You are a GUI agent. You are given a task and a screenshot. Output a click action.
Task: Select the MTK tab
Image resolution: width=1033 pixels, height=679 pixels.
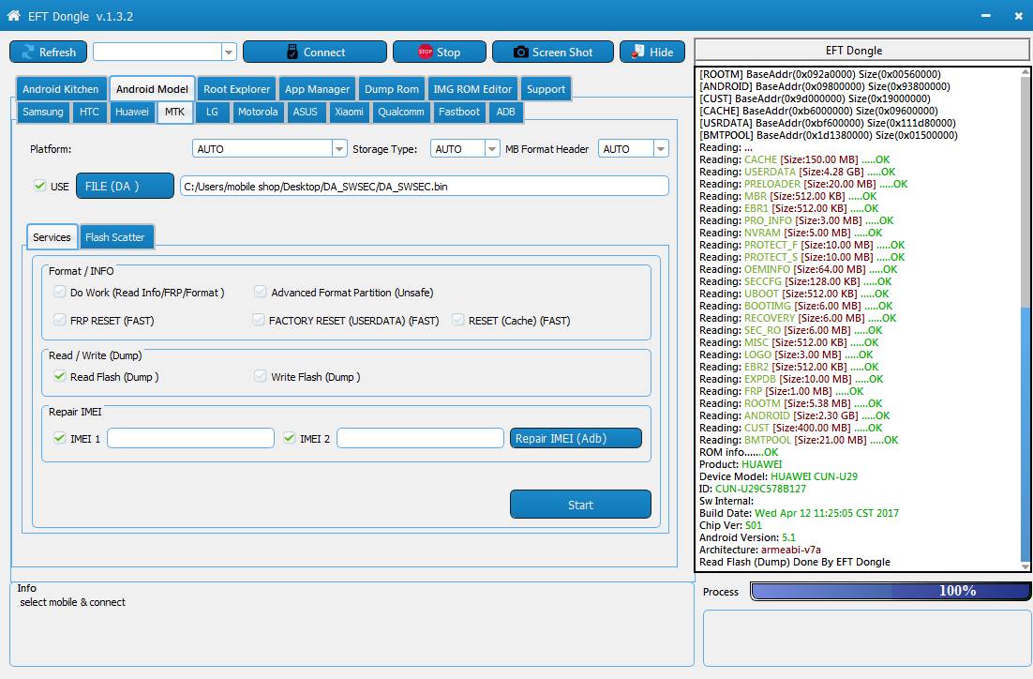pyautogui.click(x=174, y=112)
